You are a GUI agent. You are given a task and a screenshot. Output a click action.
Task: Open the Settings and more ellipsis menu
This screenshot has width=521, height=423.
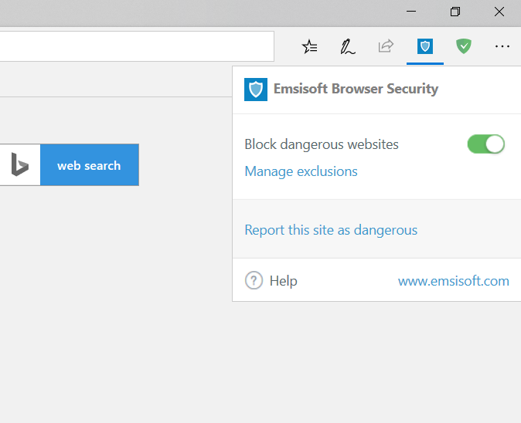coord(502,46)
